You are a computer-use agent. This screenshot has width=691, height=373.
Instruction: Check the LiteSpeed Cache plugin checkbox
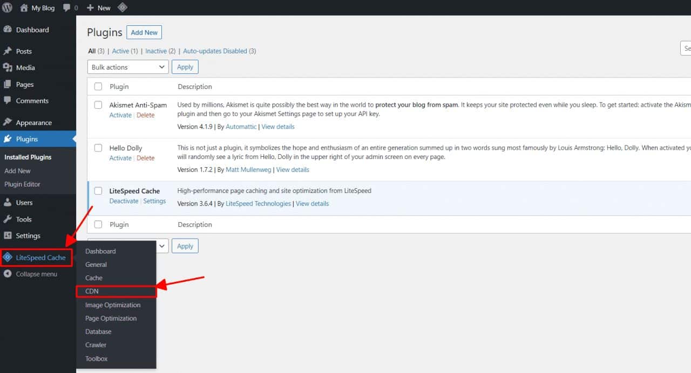tap(98, 190)
